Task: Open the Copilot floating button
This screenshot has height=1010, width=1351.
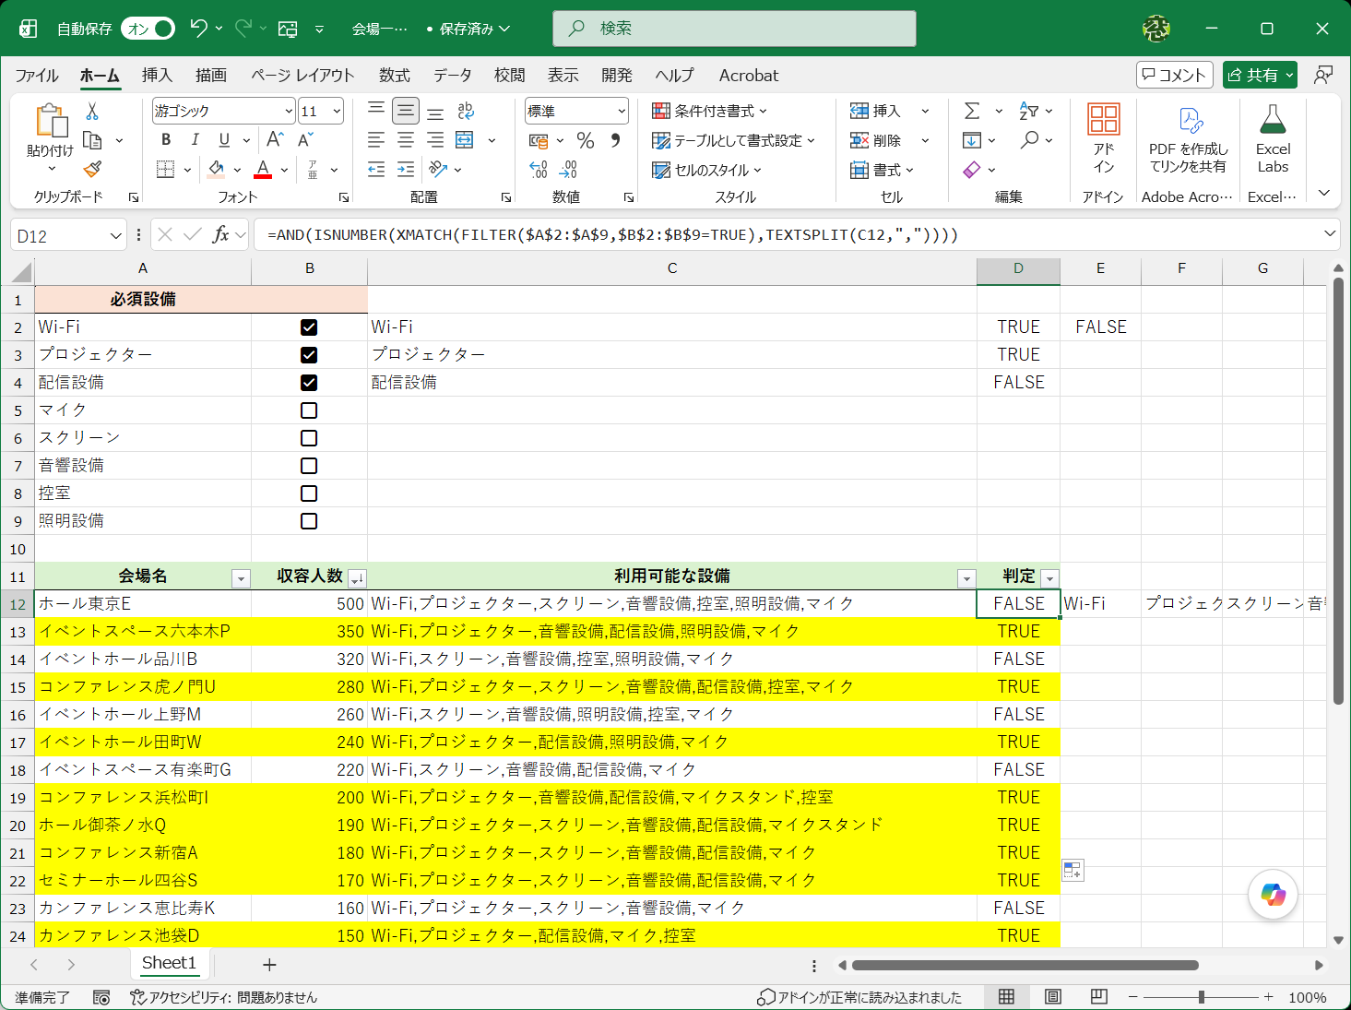Action: tap(1273, 894)
